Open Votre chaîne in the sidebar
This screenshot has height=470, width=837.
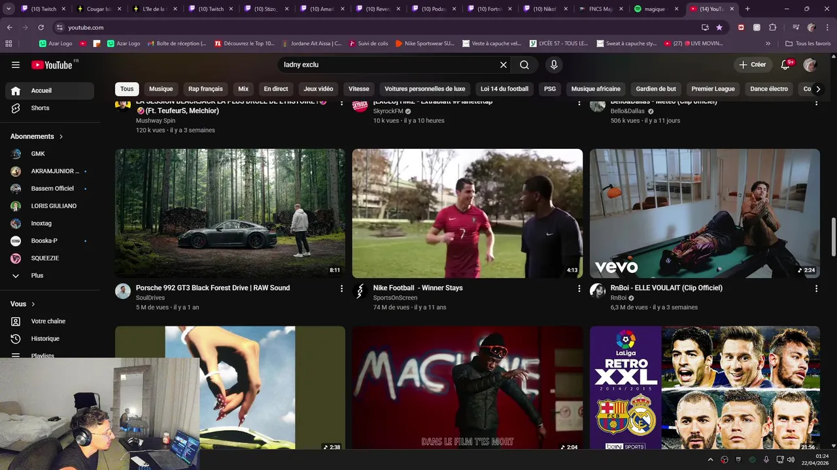click(x=50, y=321)
